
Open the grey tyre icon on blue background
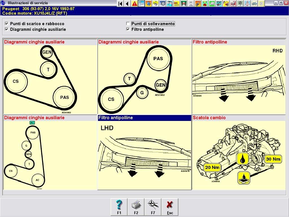coord(163,3)
